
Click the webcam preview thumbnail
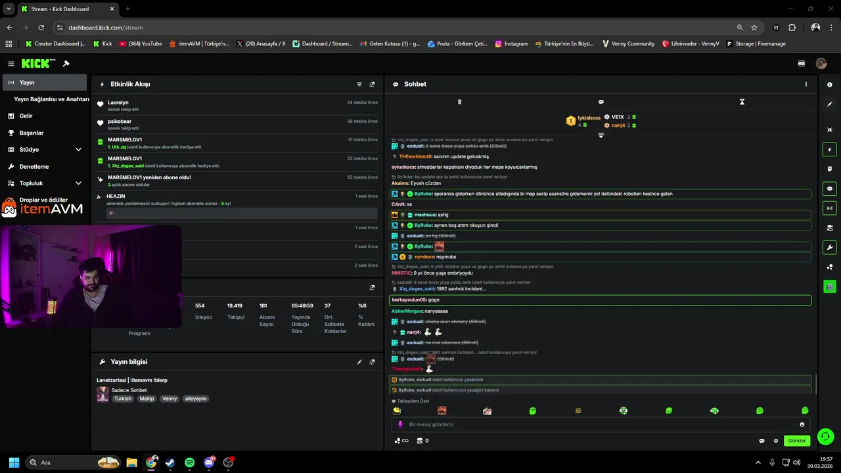[91, 277]
